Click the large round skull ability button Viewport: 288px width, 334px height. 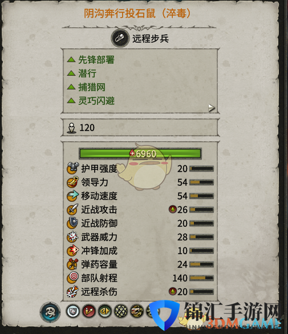coord(50,312)
